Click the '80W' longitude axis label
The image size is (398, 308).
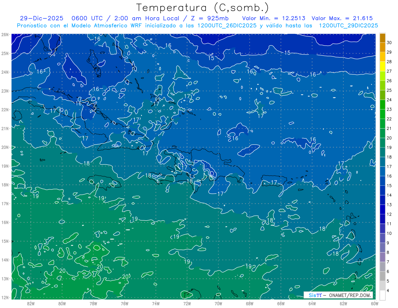coord(62,303)
